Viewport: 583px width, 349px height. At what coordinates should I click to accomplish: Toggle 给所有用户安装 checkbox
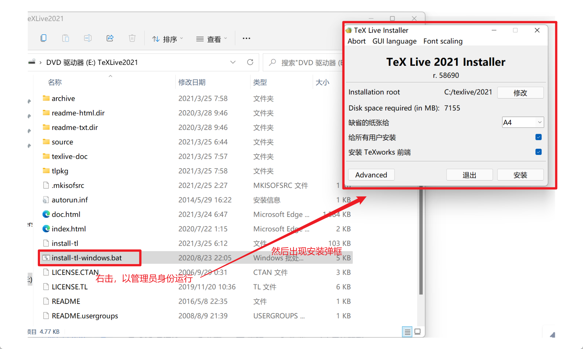(538, 137)
